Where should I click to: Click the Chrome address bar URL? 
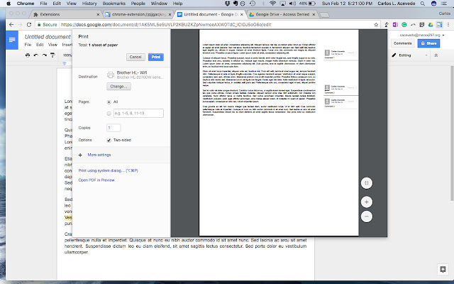165,25
